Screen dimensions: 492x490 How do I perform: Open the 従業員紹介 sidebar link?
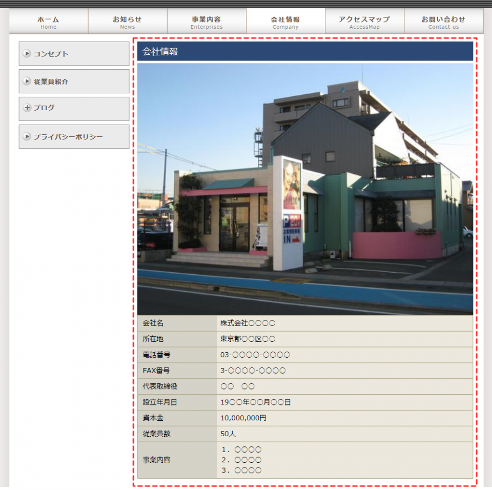[x=74, y=81]
